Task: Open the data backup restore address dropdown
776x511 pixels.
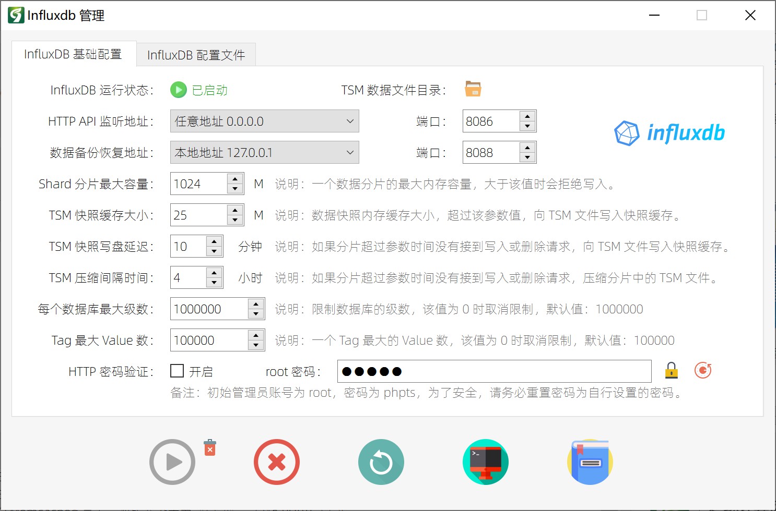Action: pos(265,153)
